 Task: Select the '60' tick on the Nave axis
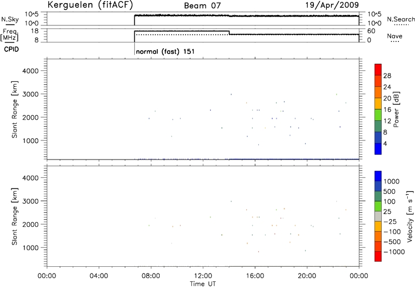[x=371, y=31]
